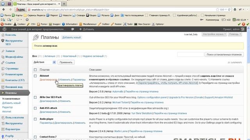Open CSS menu in developer toolbar
This screenshot has height=140, width=250.
pyautogui.click(x=31, y=24)
